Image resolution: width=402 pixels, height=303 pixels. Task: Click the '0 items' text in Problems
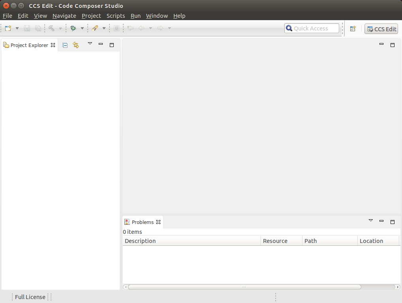tap(132, 232)
